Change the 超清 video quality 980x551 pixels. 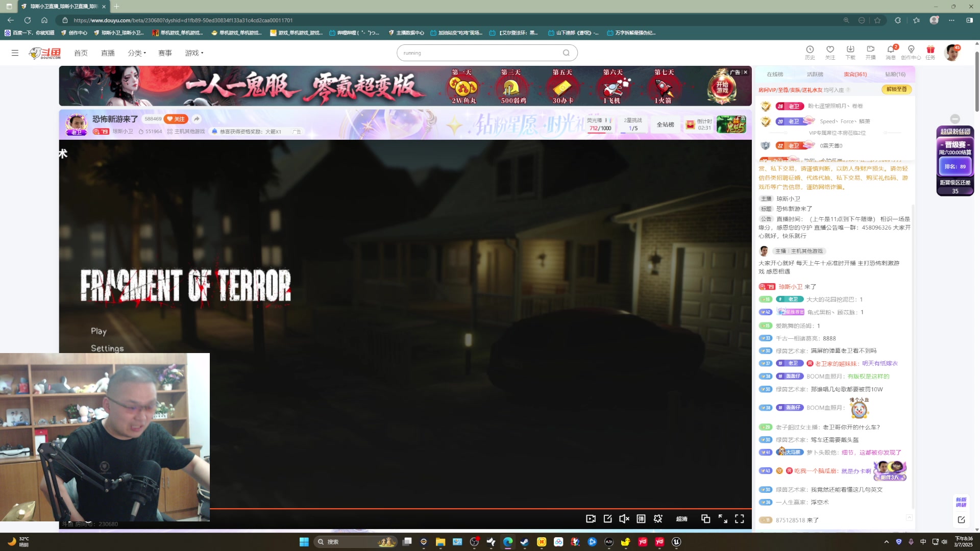pyautogui.click(x=681, y=519)
